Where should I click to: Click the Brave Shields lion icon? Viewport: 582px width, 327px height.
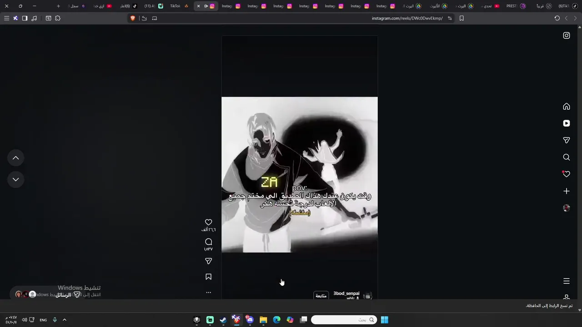(x=133, y=18)
